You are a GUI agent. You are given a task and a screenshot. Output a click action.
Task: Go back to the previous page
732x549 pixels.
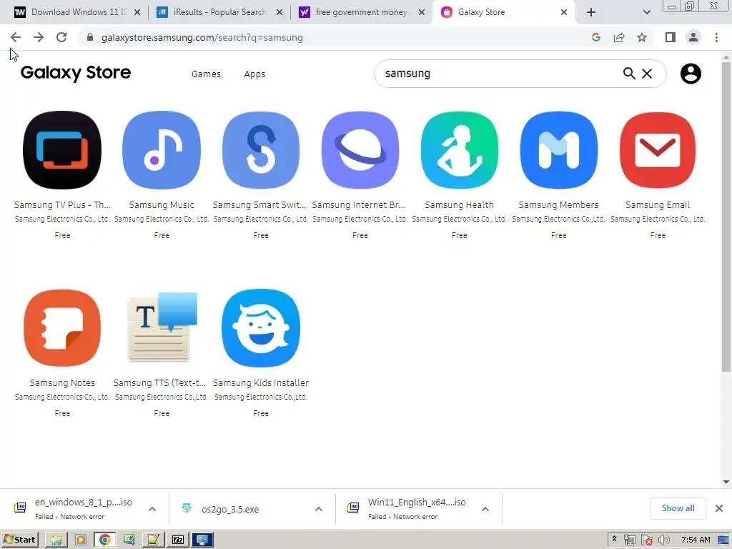[16, 37]
